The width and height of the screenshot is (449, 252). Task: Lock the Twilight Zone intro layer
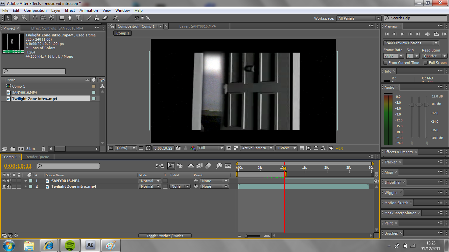pyautogui.click(x=19, y=186)
